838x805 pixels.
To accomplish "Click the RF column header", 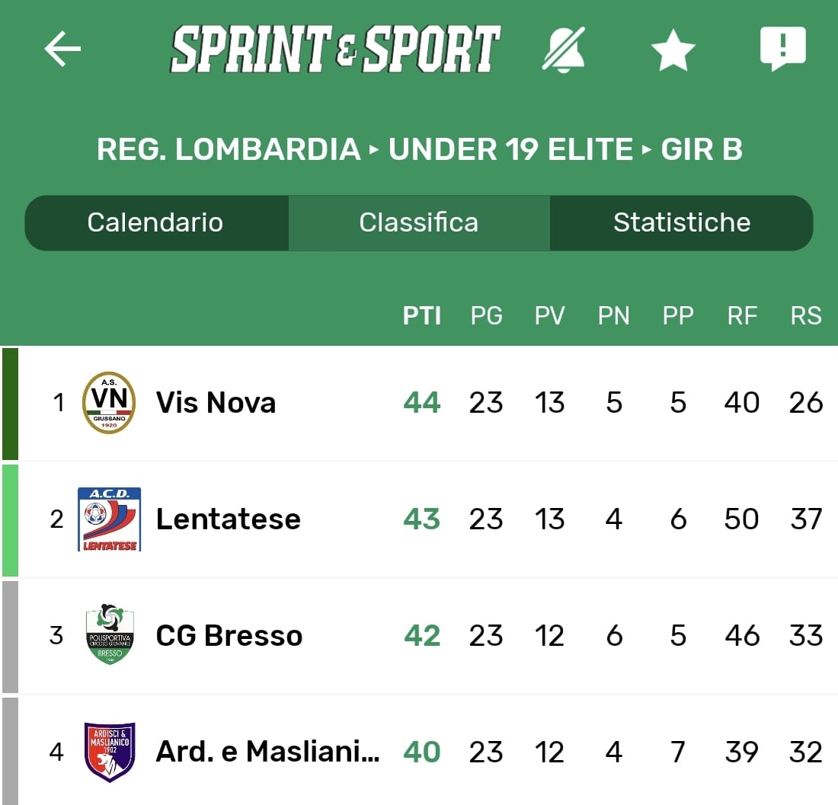I will (x=742, y=315).
